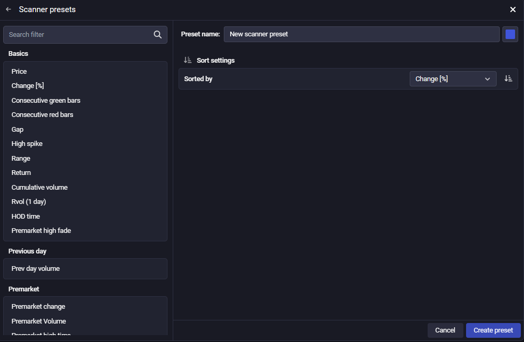Focus the Search filter field
The height and width of the screenshot is (342, 524).
pyautogui.click(x=85, y=35)
